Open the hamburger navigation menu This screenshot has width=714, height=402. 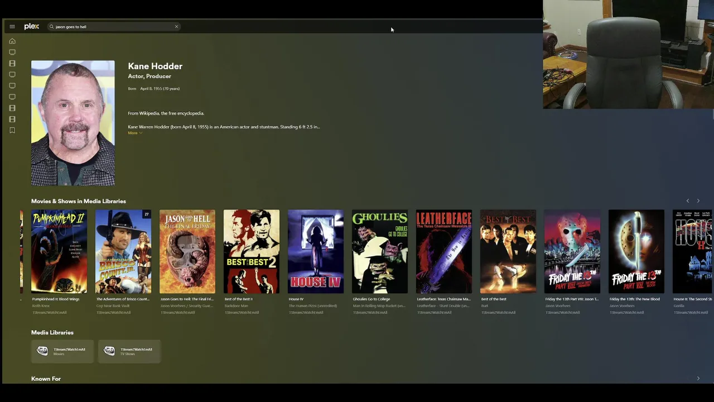click(x=12, y=27)
